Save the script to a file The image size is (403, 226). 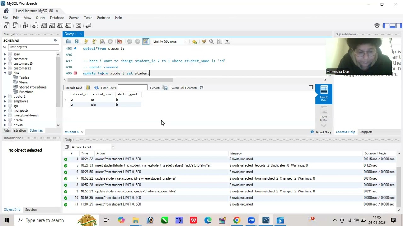click(77, 41)
